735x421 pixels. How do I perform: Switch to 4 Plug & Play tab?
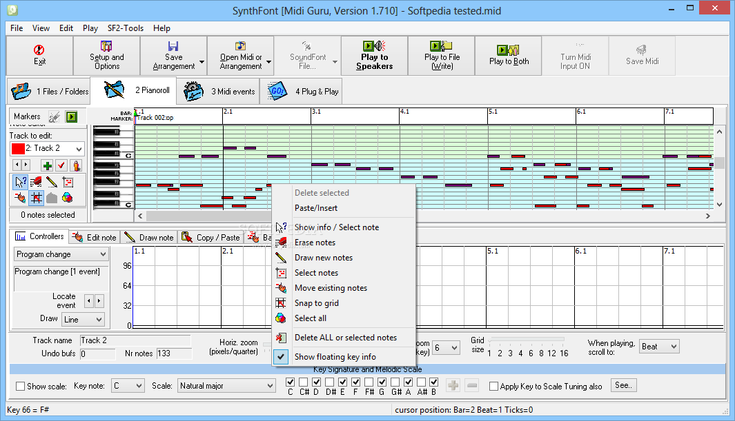click(x=302, y=91)
